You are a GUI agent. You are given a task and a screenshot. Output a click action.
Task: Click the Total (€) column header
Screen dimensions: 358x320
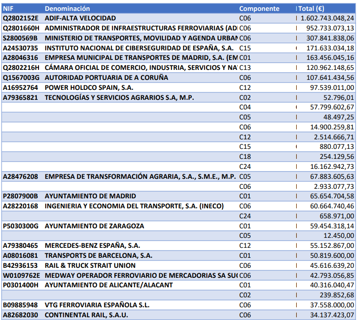pos(311,9)
